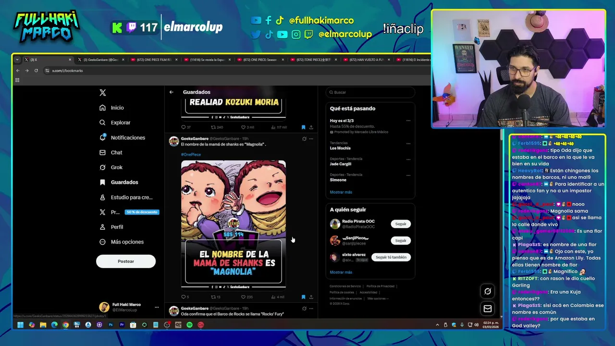Click the Postear button
The image size is (615, 346).
coord(126,261)
